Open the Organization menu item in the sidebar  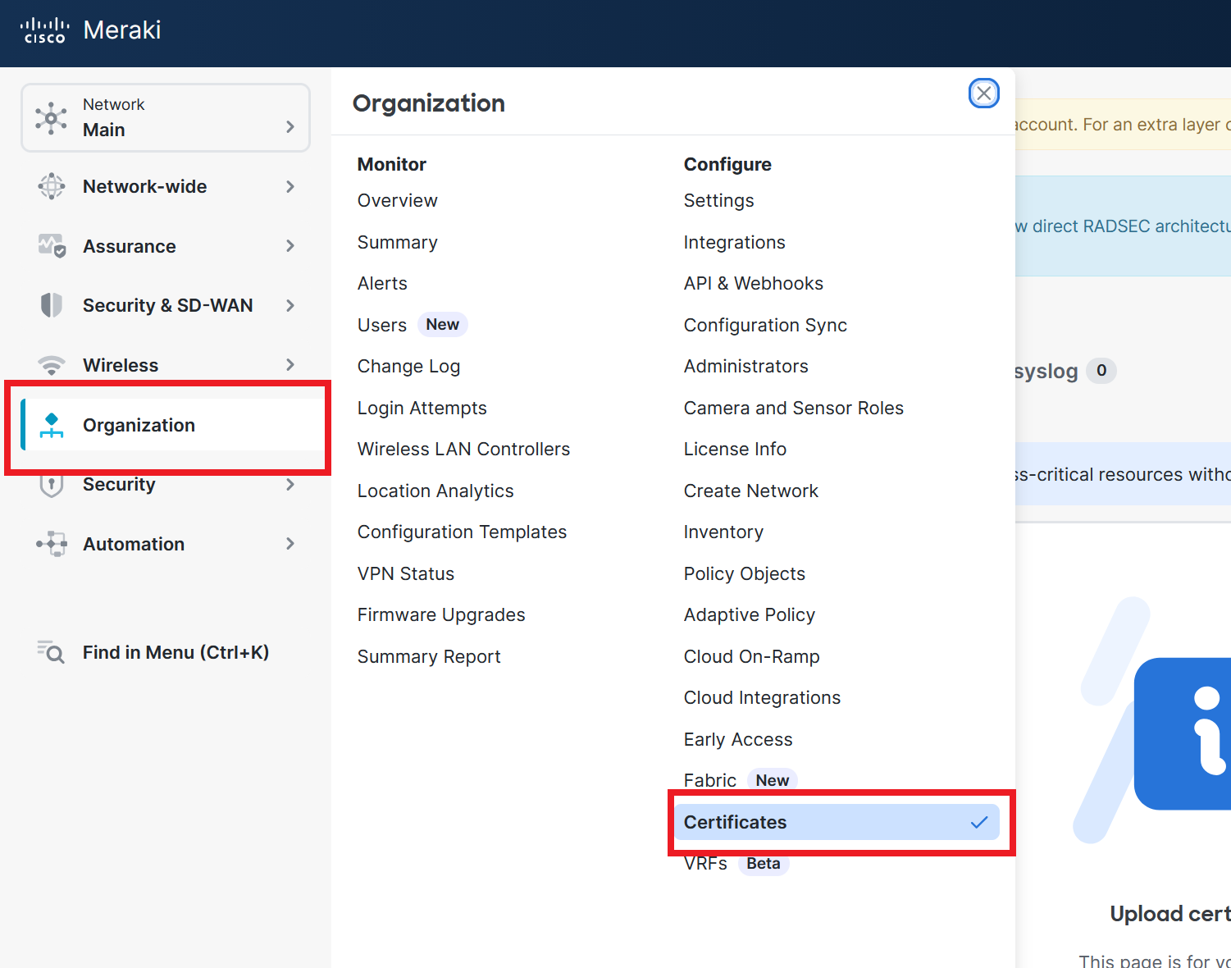172,425
